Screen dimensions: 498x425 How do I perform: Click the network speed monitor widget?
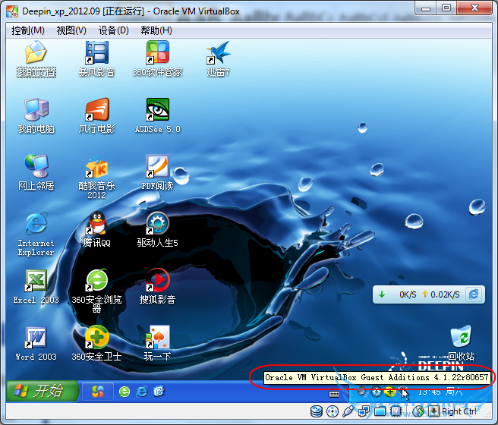[x=427, y=294]
